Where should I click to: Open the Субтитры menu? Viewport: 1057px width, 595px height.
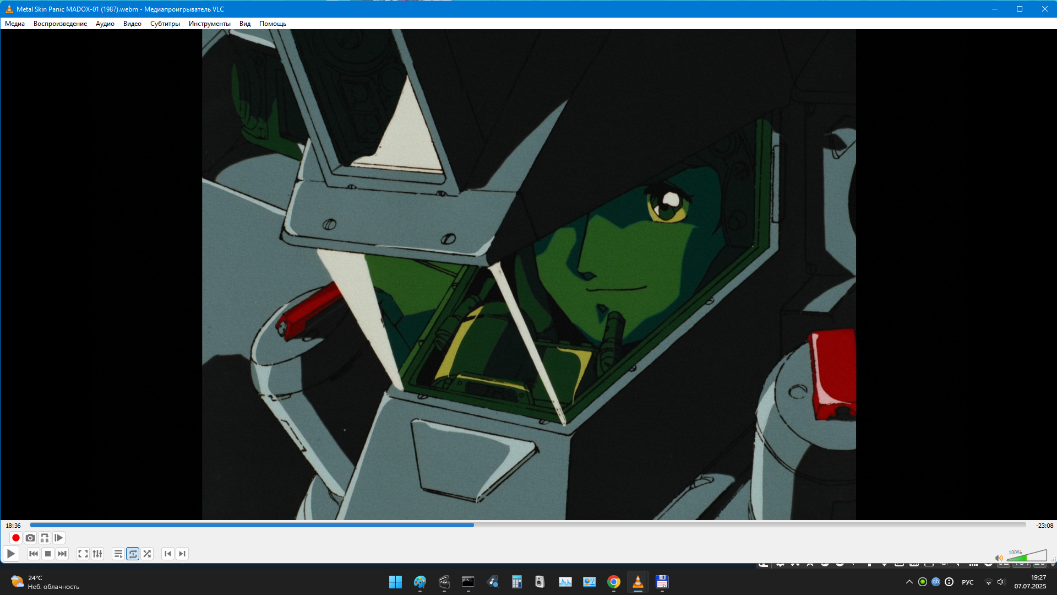coord(165,24)
